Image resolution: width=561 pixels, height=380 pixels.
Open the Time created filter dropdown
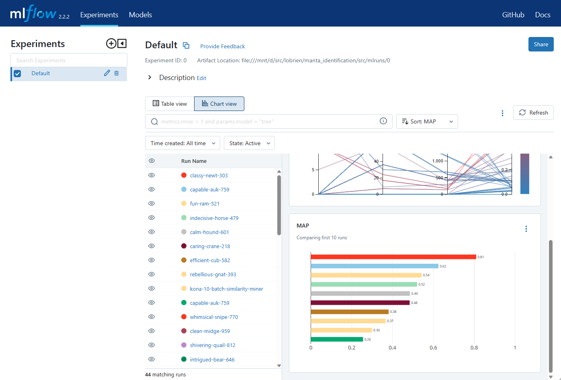coord(182,143)
